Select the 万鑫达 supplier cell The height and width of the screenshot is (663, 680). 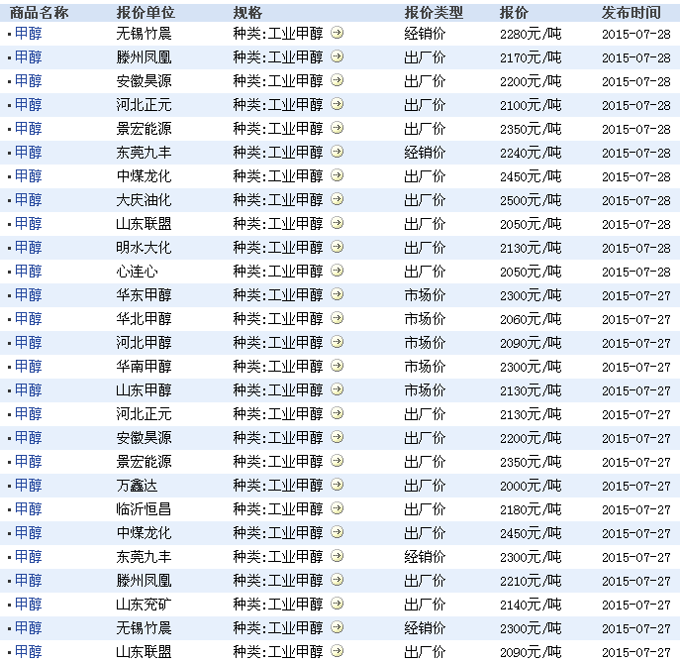tap(137, 485)
